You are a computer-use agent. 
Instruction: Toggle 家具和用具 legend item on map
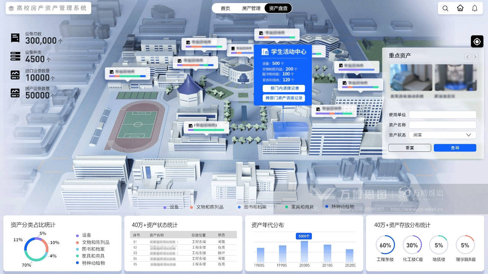(300, 207)
